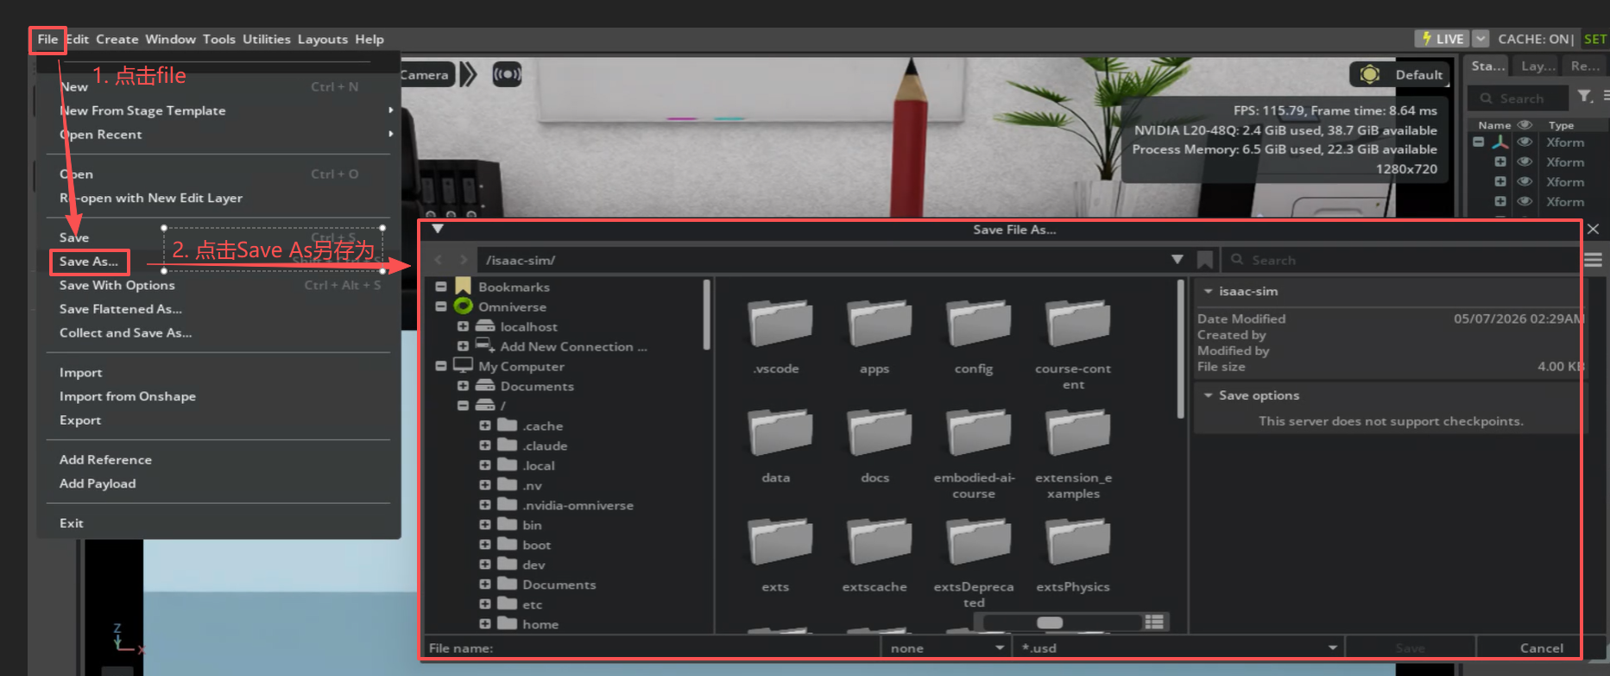Viewport: 1610px width, 676px height.
Task: Click the green Omniverse logo icon
Action: [463, 306]
